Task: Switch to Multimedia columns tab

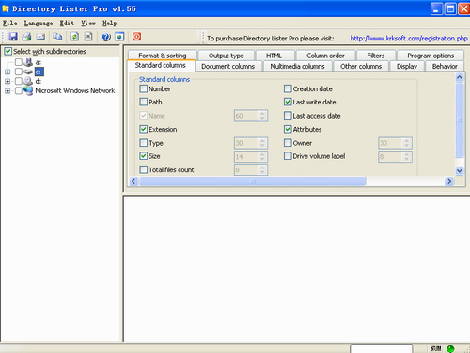Action: [x=297, y=66]
